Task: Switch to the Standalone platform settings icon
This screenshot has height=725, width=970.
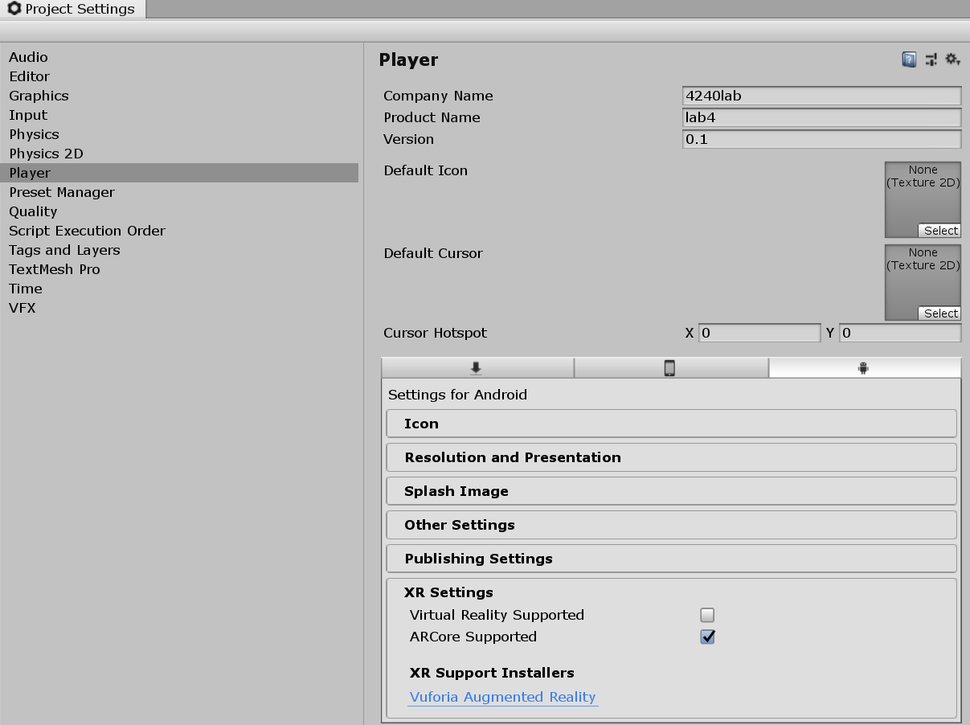Action: pyautogui.click(x=477, y=367)
